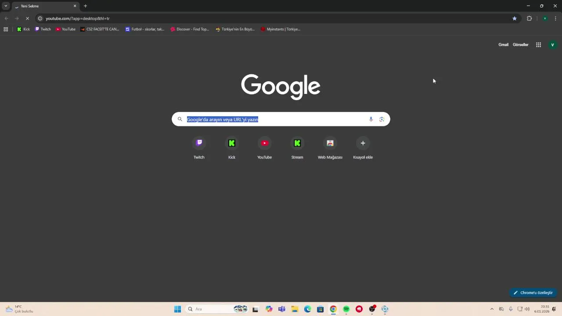Click the magnifier icon in search box

180,119
